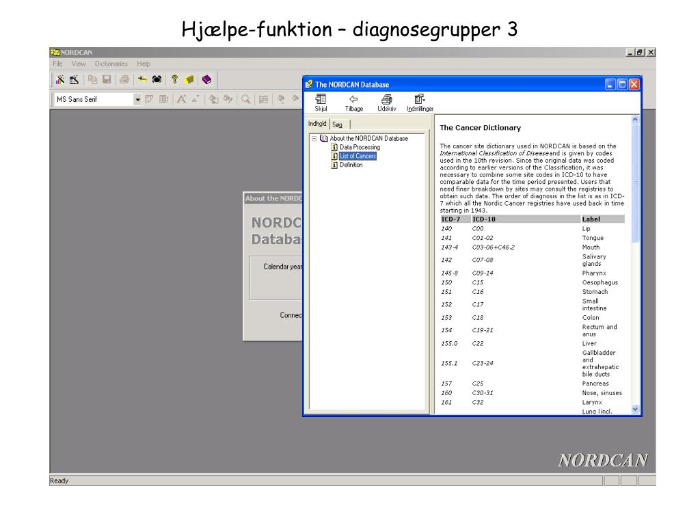
Task: Click the Liver label
Action: 589,344
